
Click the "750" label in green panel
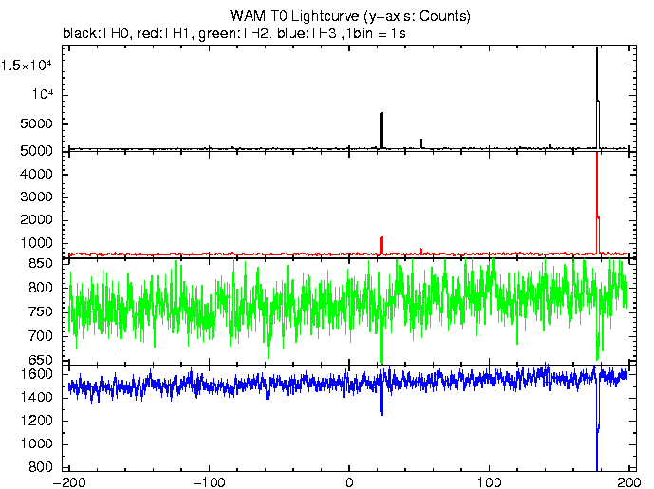click(x=41, y=312)
